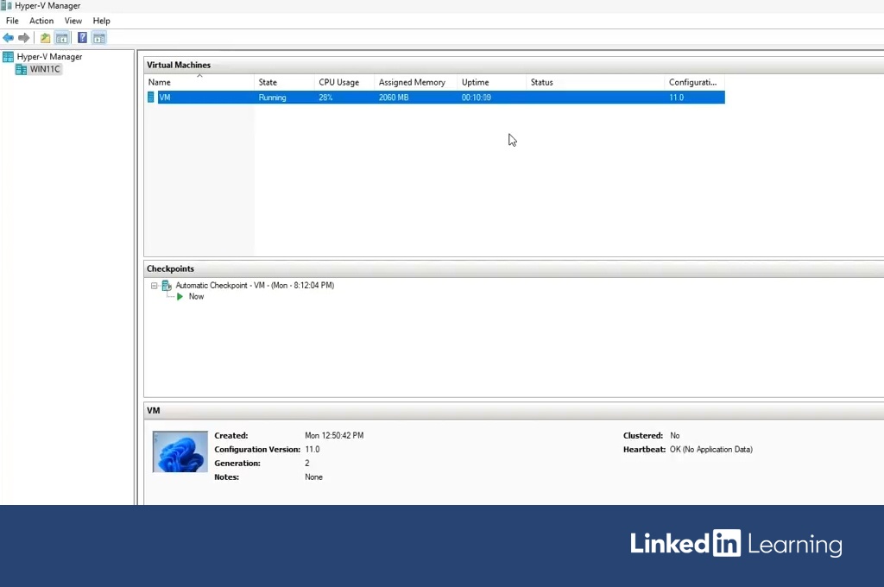
Task: Click the green Now play icon
Action: [x=180, y=297]
